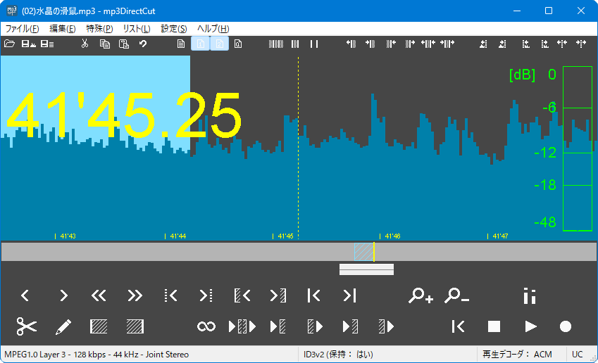Screen dimensions: 598x363
Task: Click the plain document icon in the toolbar
Action: tap(181, 44)
